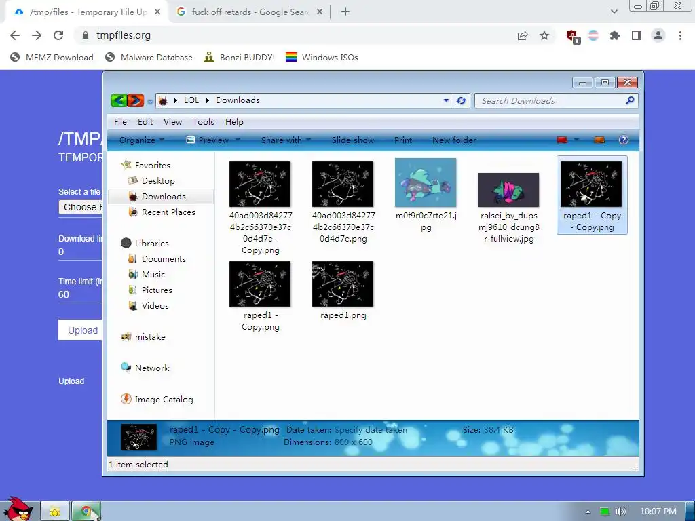
Task: Open File Explorer from the taskbar
Action: tap(55, 512)
